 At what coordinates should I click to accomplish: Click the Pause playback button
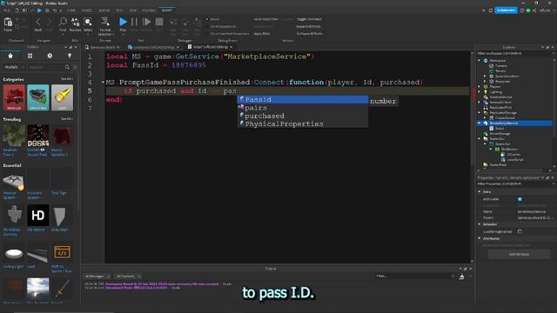(134, 22)
